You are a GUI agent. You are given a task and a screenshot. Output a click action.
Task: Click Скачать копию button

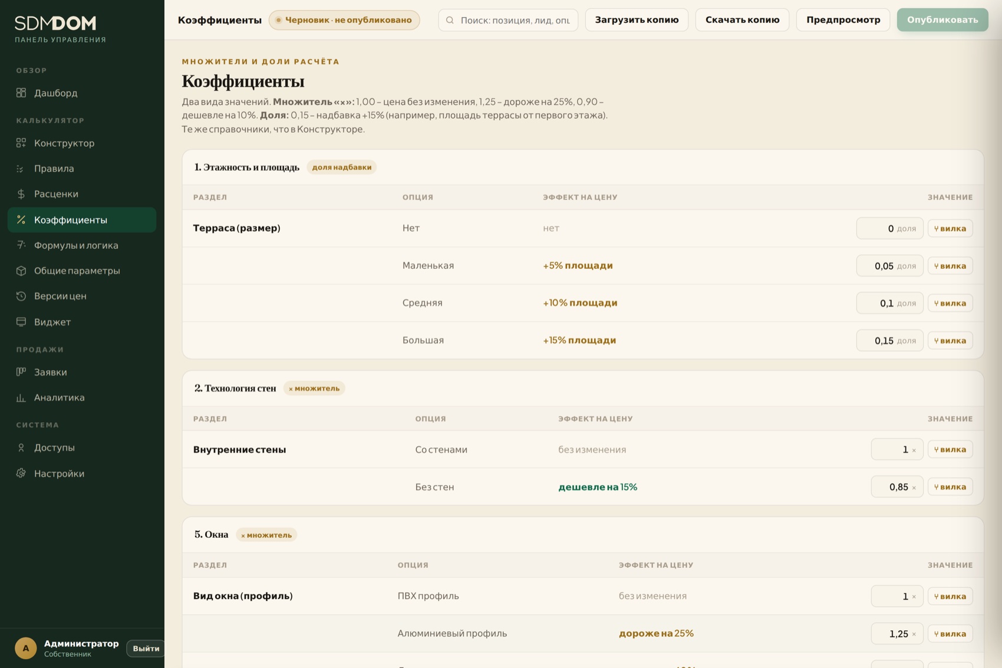tap(742, 20)
